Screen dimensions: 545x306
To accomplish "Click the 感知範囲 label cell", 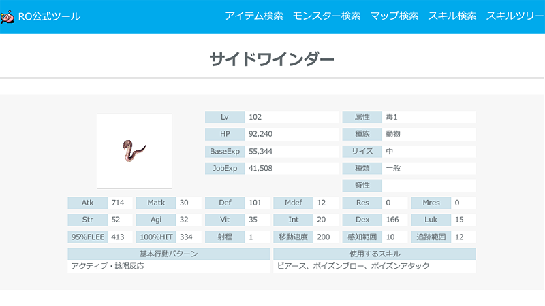I will coord(362,237).
